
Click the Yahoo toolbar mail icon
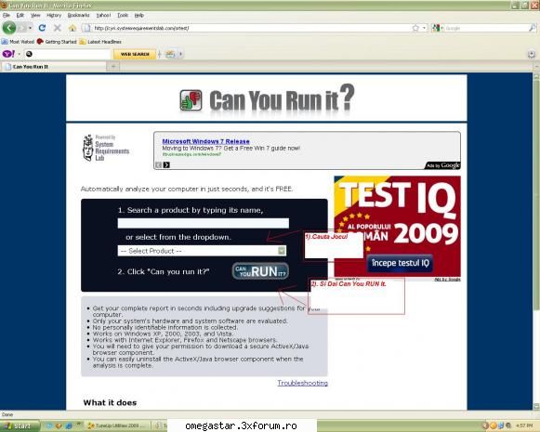pyautogui.click(x=170, y=54)
